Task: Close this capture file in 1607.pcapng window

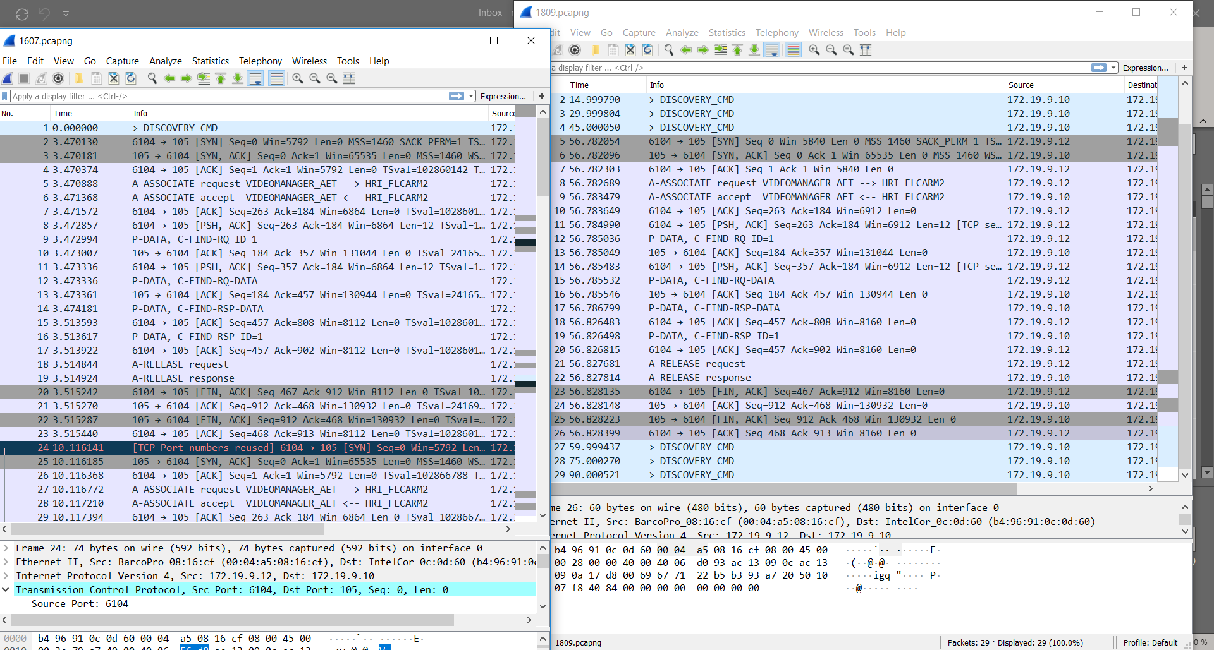Action: (113, 78)
